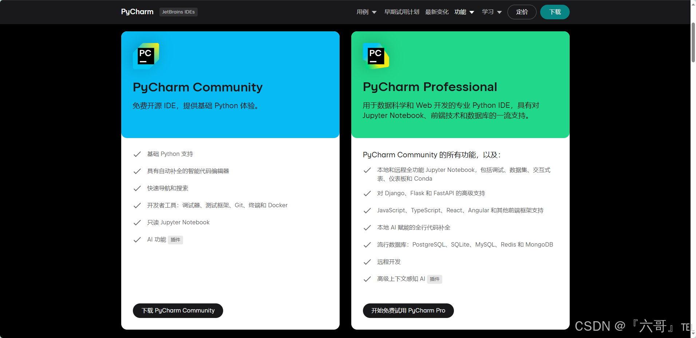Click the 下载 button in the navbar

555,12
